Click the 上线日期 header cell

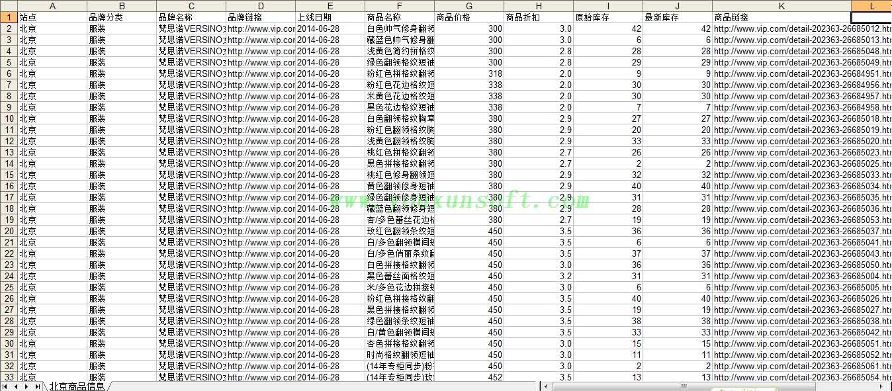pos(330,17)
